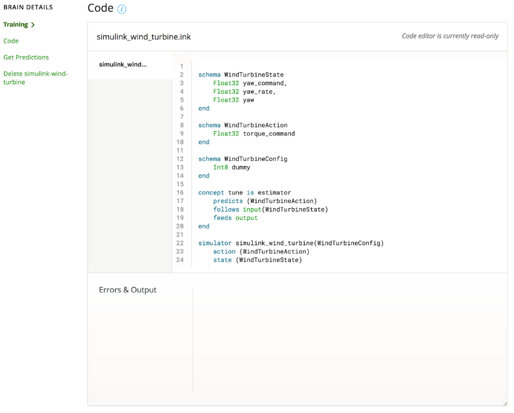Click the feeds output code line

[235, 218]
